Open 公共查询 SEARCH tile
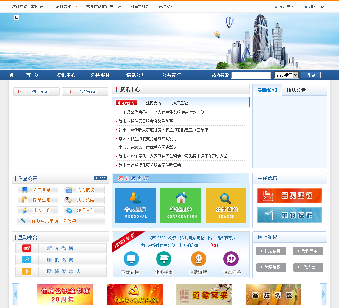This screenshot has width=339, height=308. pyautogui.click(x=226, y=205)
